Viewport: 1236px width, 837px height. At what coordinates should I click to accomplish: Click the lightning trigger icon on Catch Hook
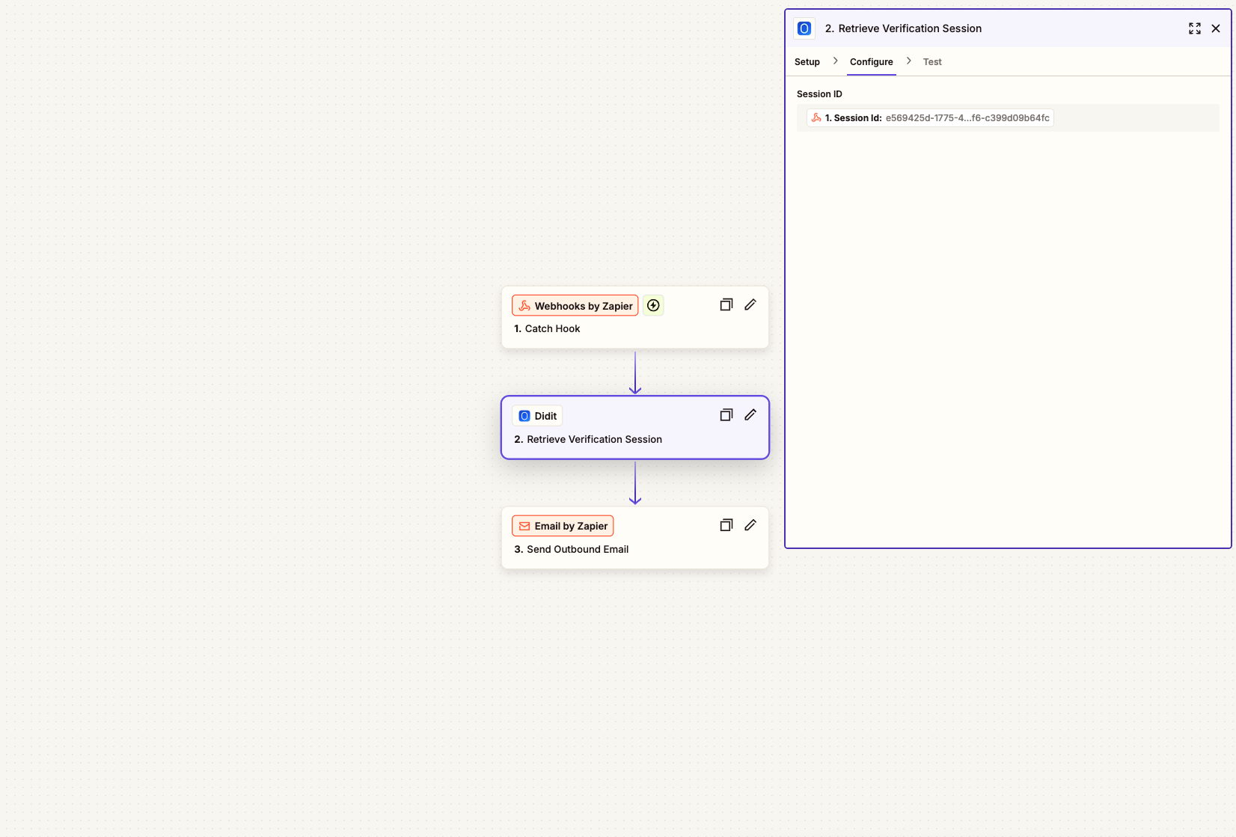tap(653, 306)
